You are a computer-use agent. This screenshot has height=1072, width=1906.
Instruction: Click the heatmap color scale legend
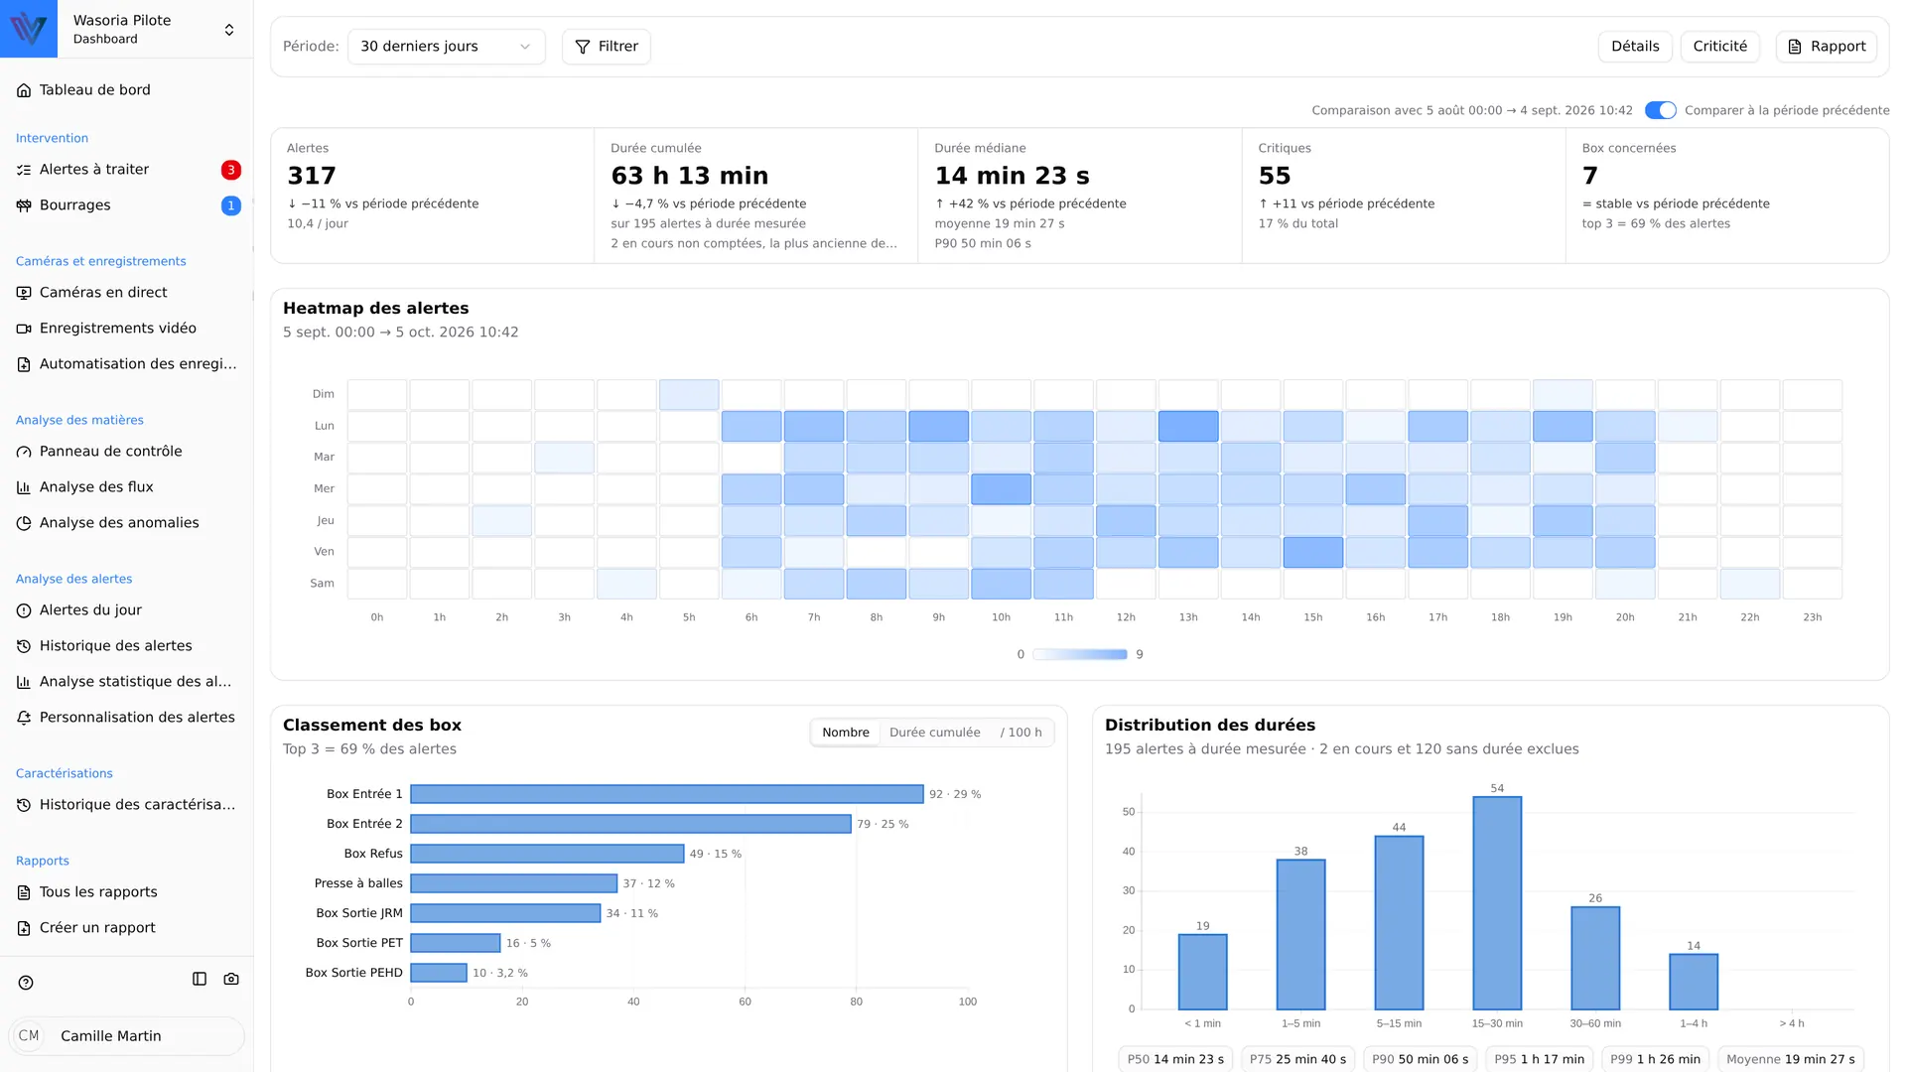1079,654
